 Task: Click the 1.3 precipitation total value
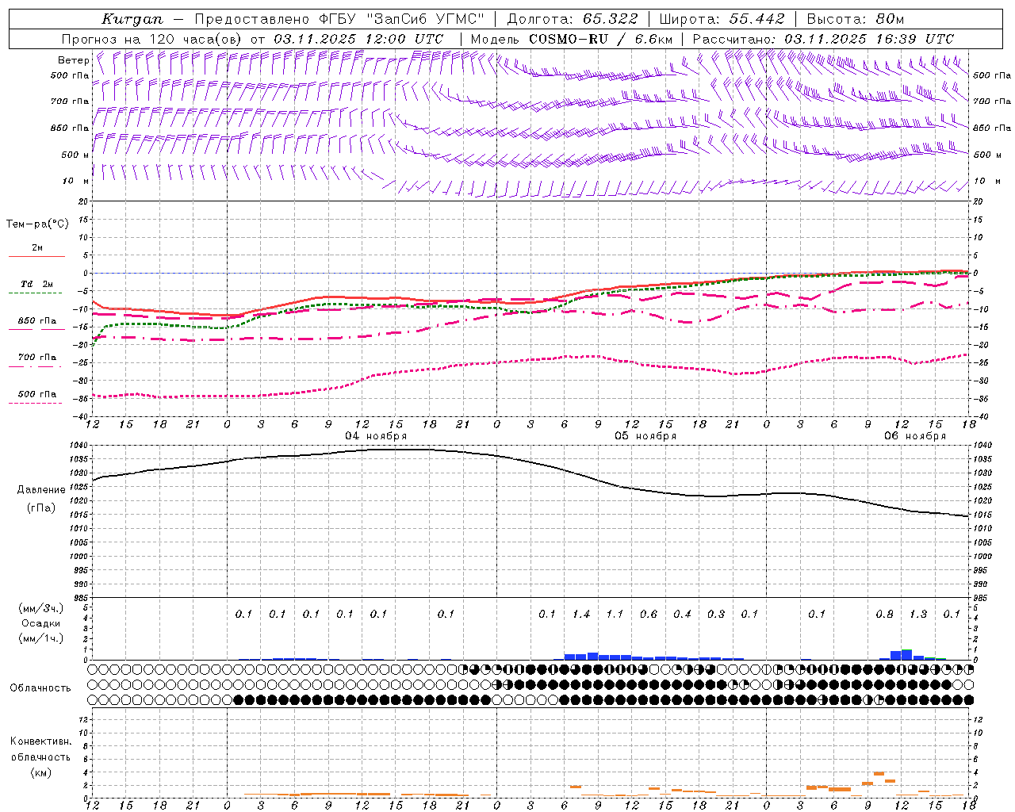tap(918, 614)
